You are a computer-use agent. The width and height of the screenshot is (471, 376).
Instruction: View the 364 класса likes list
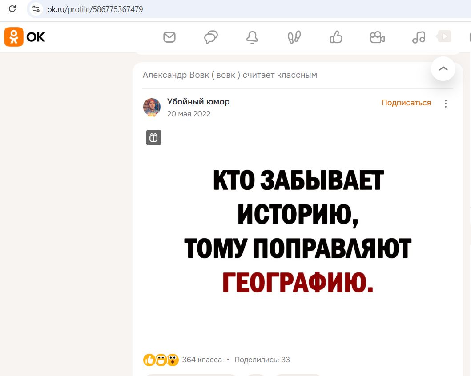[202, 360]
